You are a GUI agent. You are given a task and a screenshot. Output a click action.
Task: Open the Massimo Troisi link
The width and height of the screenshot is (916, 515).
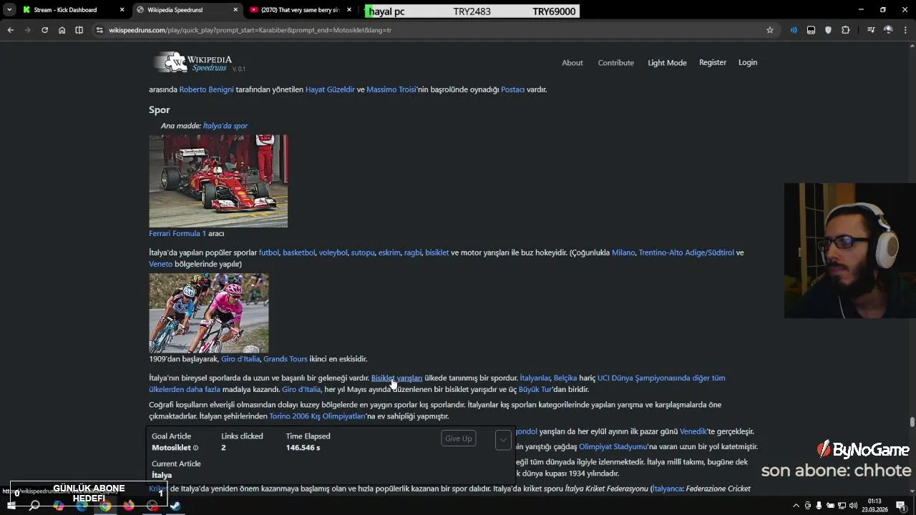(391, 89)
